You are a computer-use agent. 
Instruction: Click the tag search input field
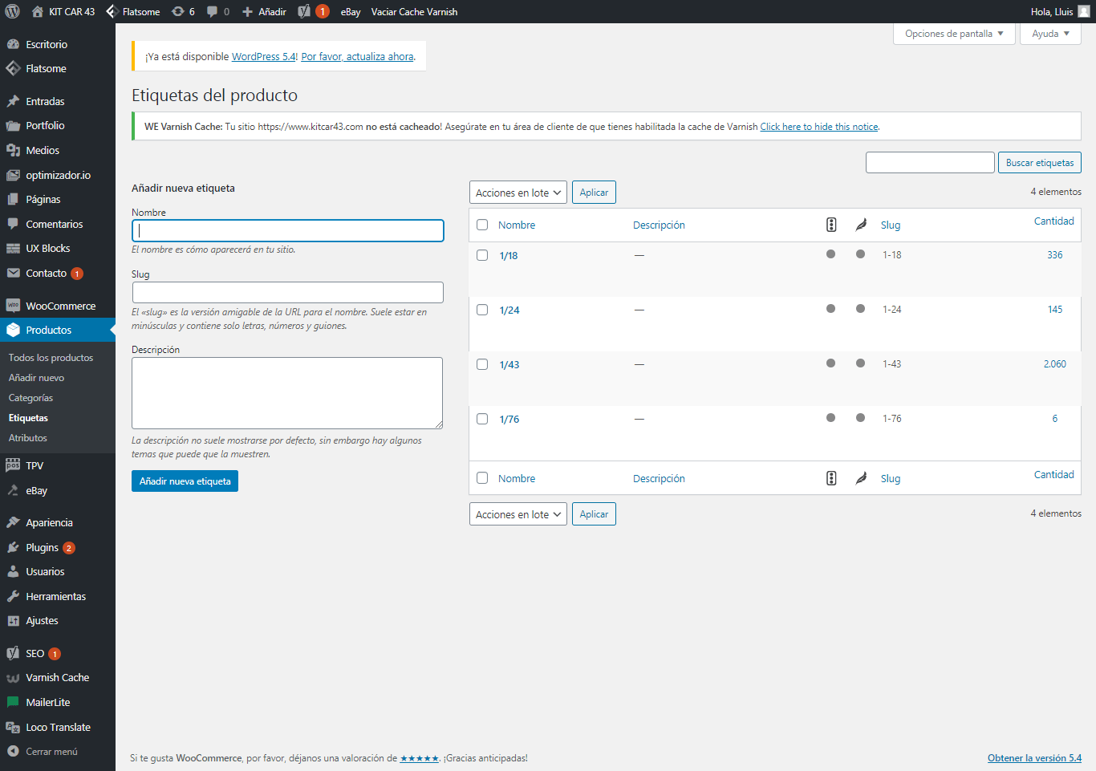(930, 162)
